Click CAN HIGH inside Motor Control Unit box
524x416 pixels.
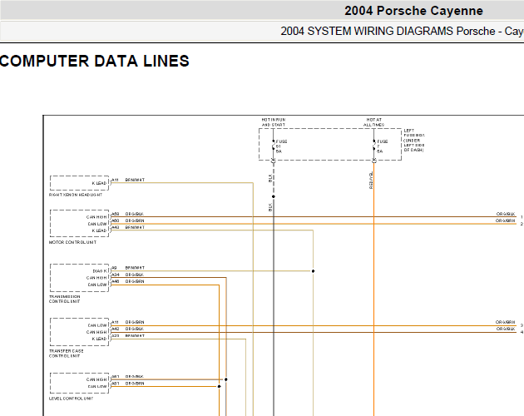coord(96,217)
